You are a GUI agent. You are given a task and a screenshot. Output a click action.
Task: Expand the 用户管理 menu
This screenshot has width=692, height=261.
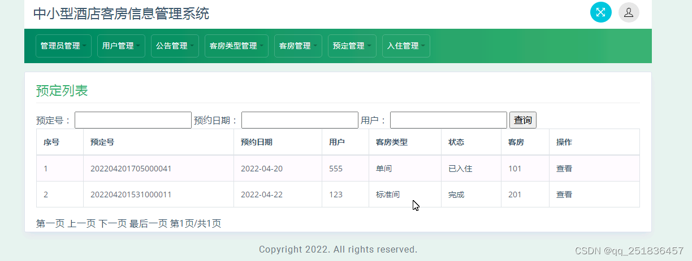click(121, 46)
